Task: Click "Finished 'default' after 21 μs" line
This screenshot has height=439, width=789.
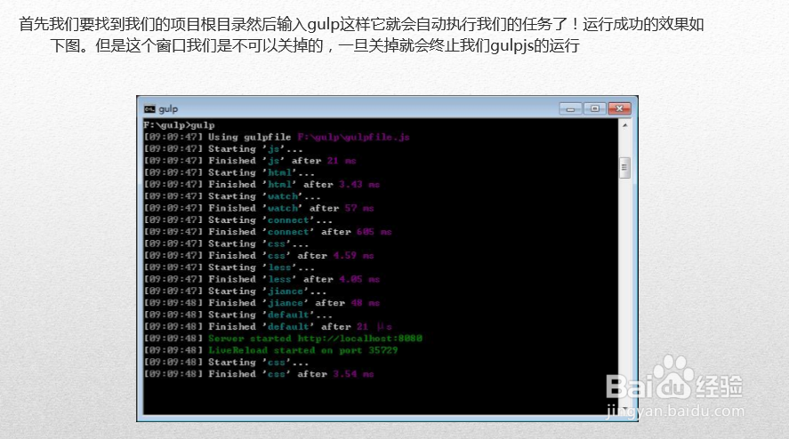Action: coord(268,327)
